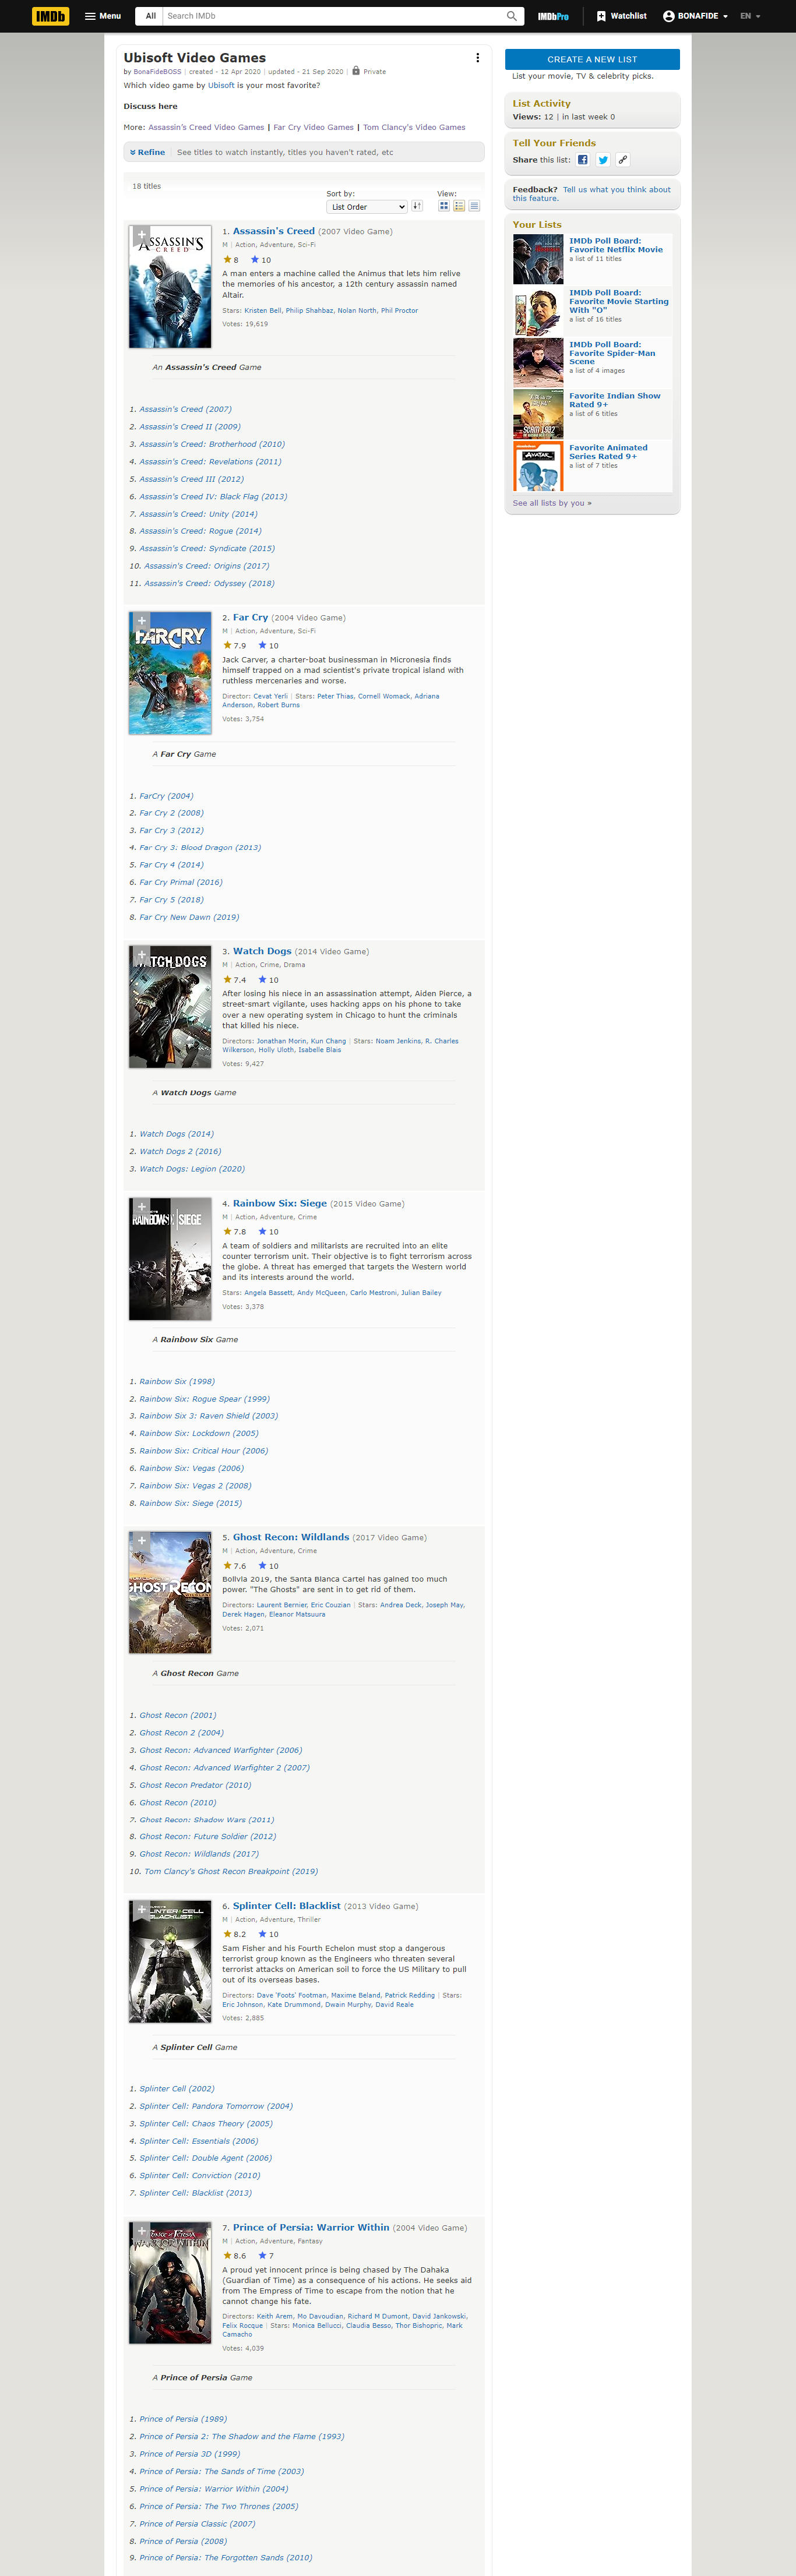Click the blue star for Ghost Recon: Wildlands
The width and height of the screenshot is (796, 2576).
(x=262, y=1566)
